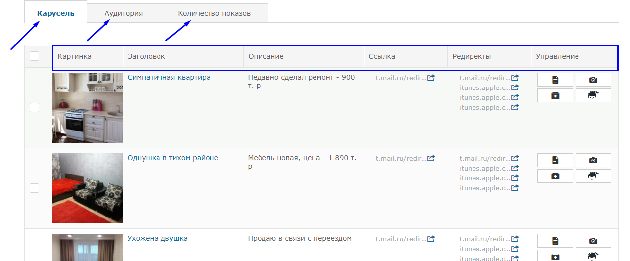This screenshot has height=261, width=630.
Task: Click archive box icon for Симпатичная квартира
Action: point(555,95)
